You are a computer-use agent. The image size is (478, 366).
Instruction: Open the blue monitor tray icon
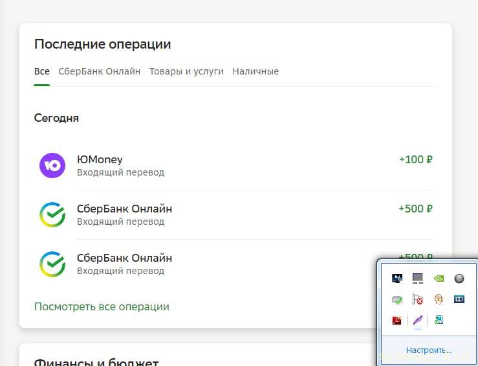pos(397,279)
